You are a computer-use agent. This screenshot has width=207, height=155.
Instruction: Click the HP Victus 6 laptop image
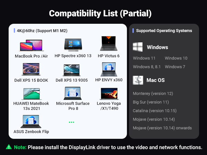tap(109, 43)
